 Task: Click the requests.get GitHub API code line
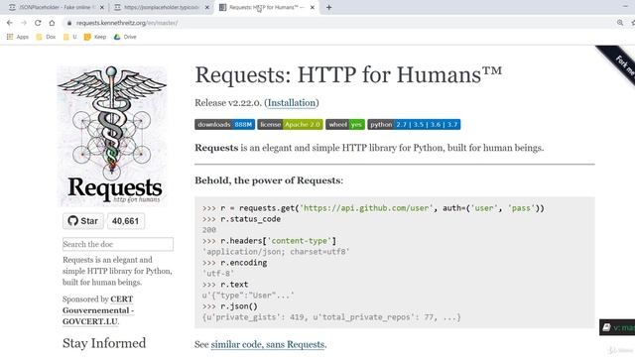(373, 208)
